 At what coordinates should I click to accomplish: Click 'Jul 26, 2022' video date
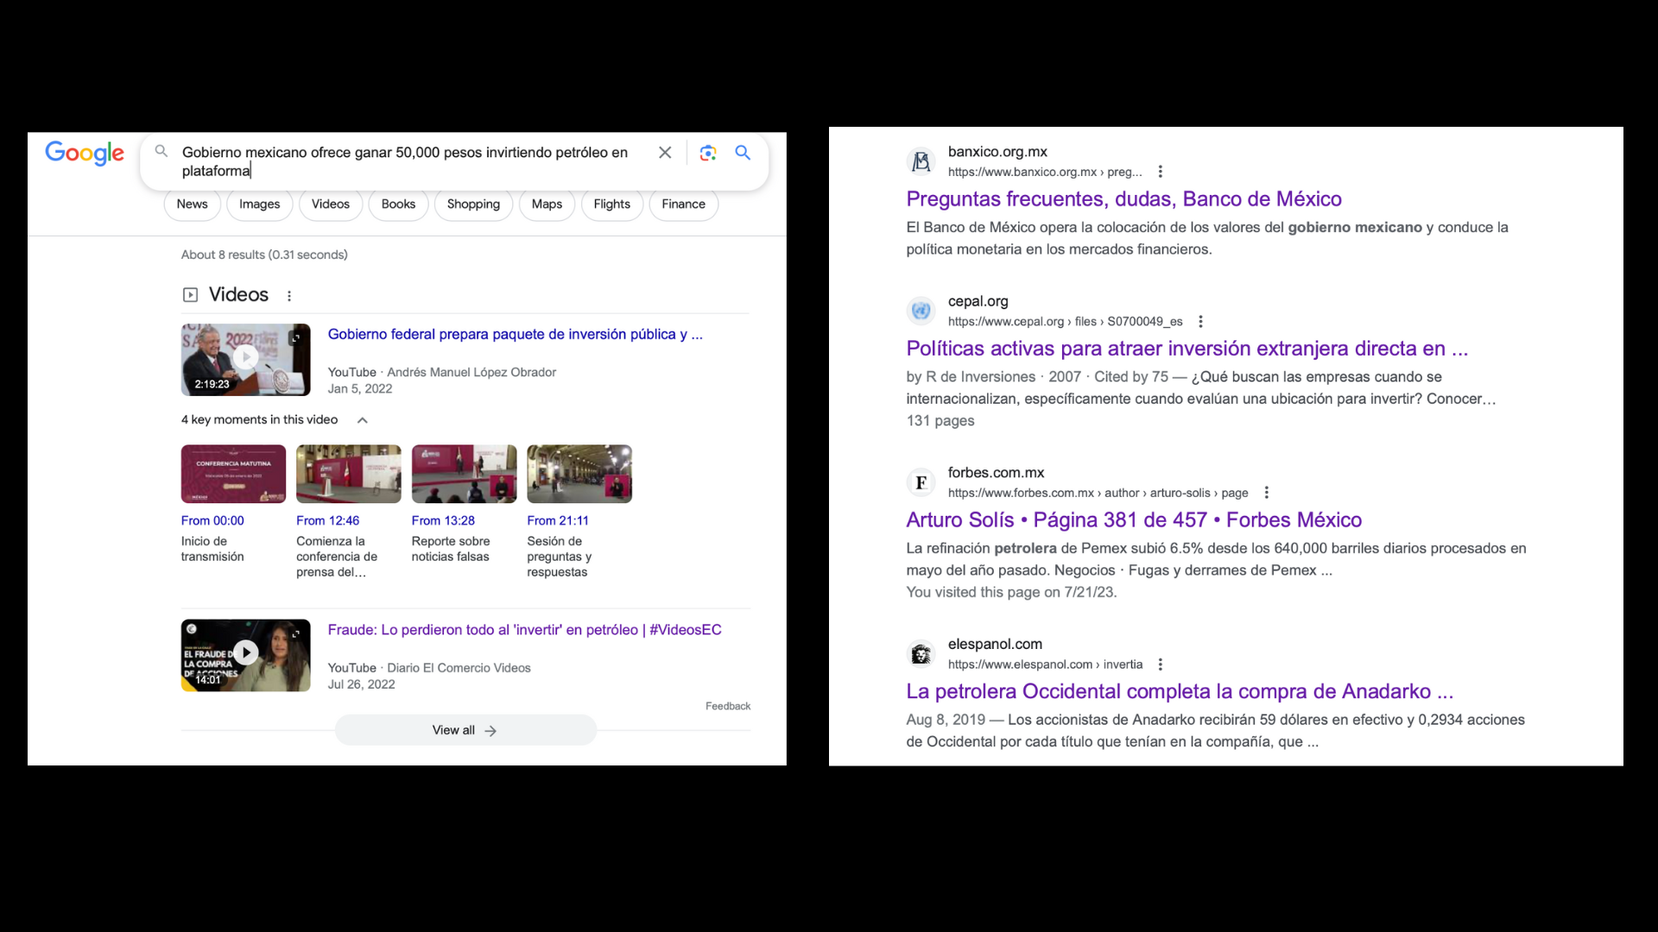[361, 684]
